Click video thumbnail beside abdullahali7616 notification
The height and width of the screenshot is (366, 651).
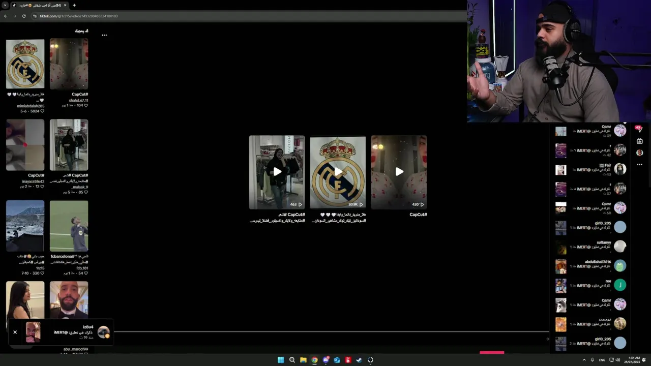(560, 266)
